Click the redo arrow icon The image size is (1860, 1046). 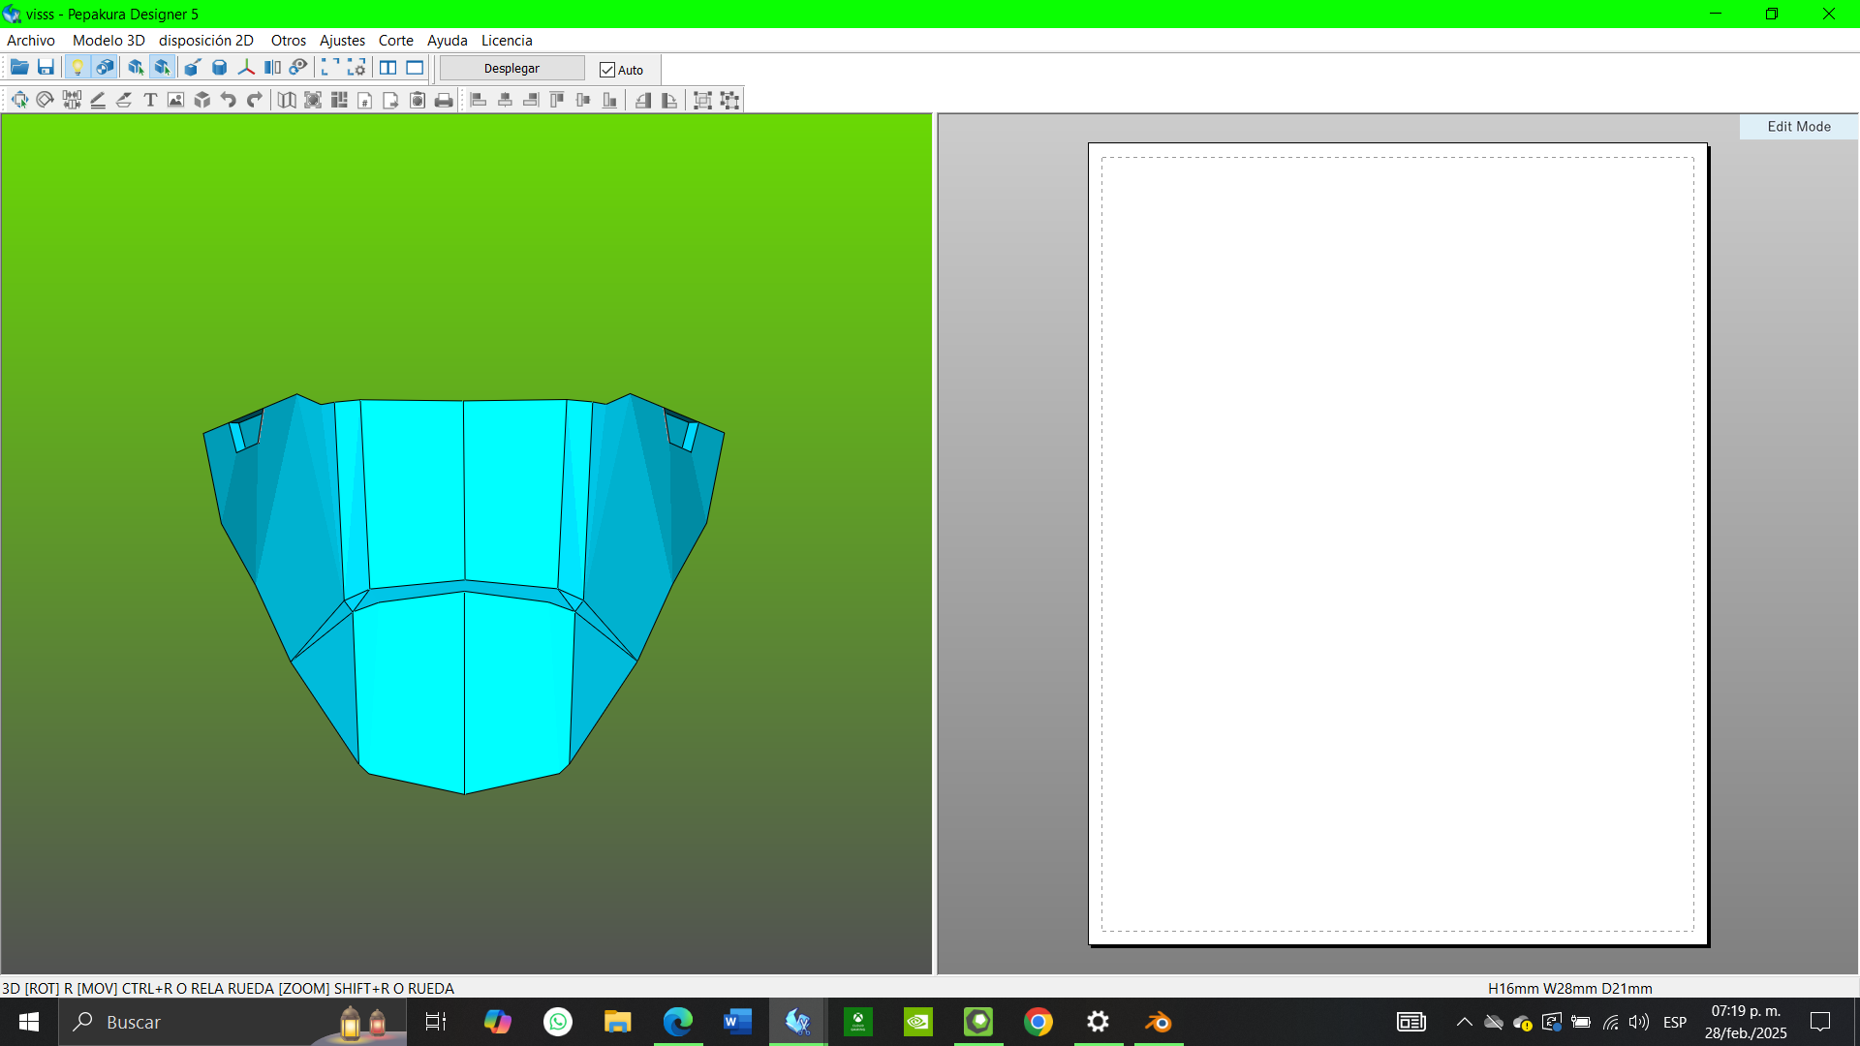(255, 100)
